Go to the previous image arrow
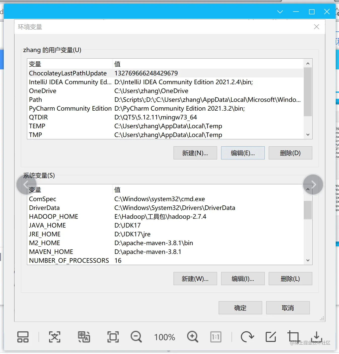The width and height of the screenshot is (339, 354). (x=26, y=185)
